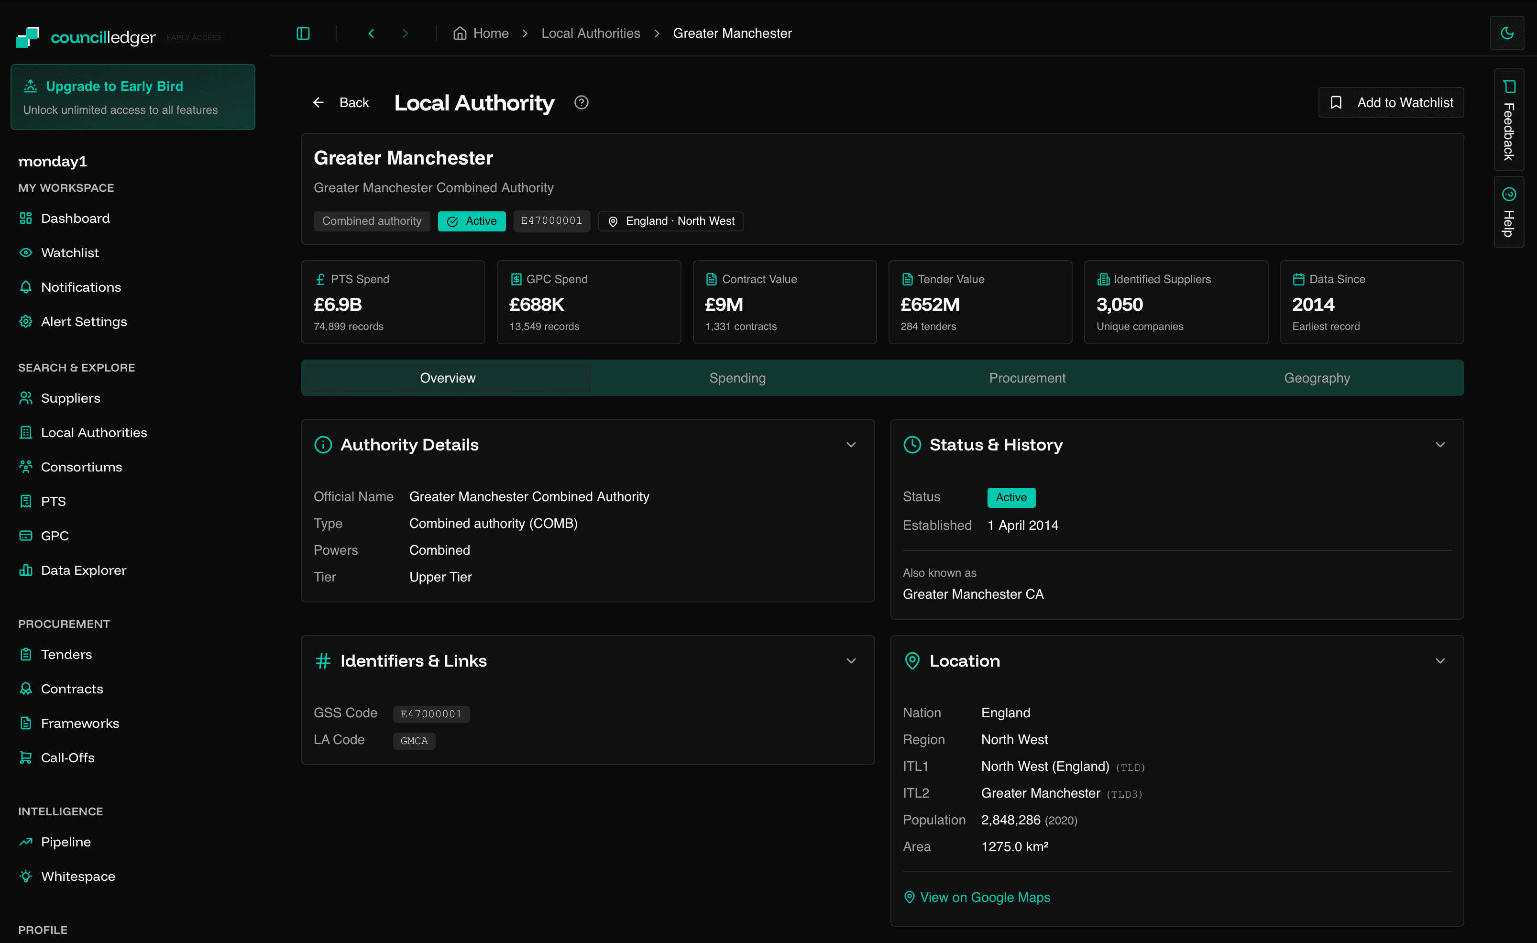Click the PTS receipt icon
The width and height of the screenshot is (1537, 943).
(x=25, y=501)
